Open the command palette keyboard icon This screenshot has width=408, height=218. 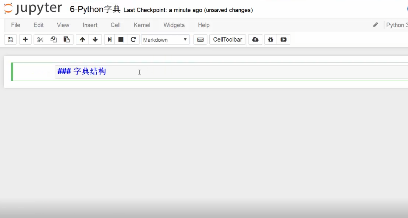[x=200, y=40]
